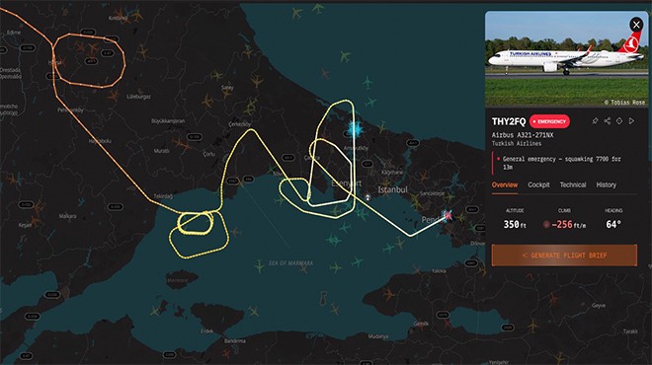652x365 pixels.
Task: Close the THY2FQ flight details panel
Action: click(x=636, y=25)
